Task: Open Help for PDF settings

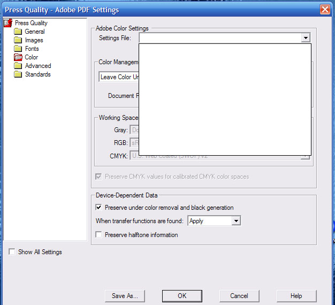Action: pyautogui.click(x=296, y=296)
